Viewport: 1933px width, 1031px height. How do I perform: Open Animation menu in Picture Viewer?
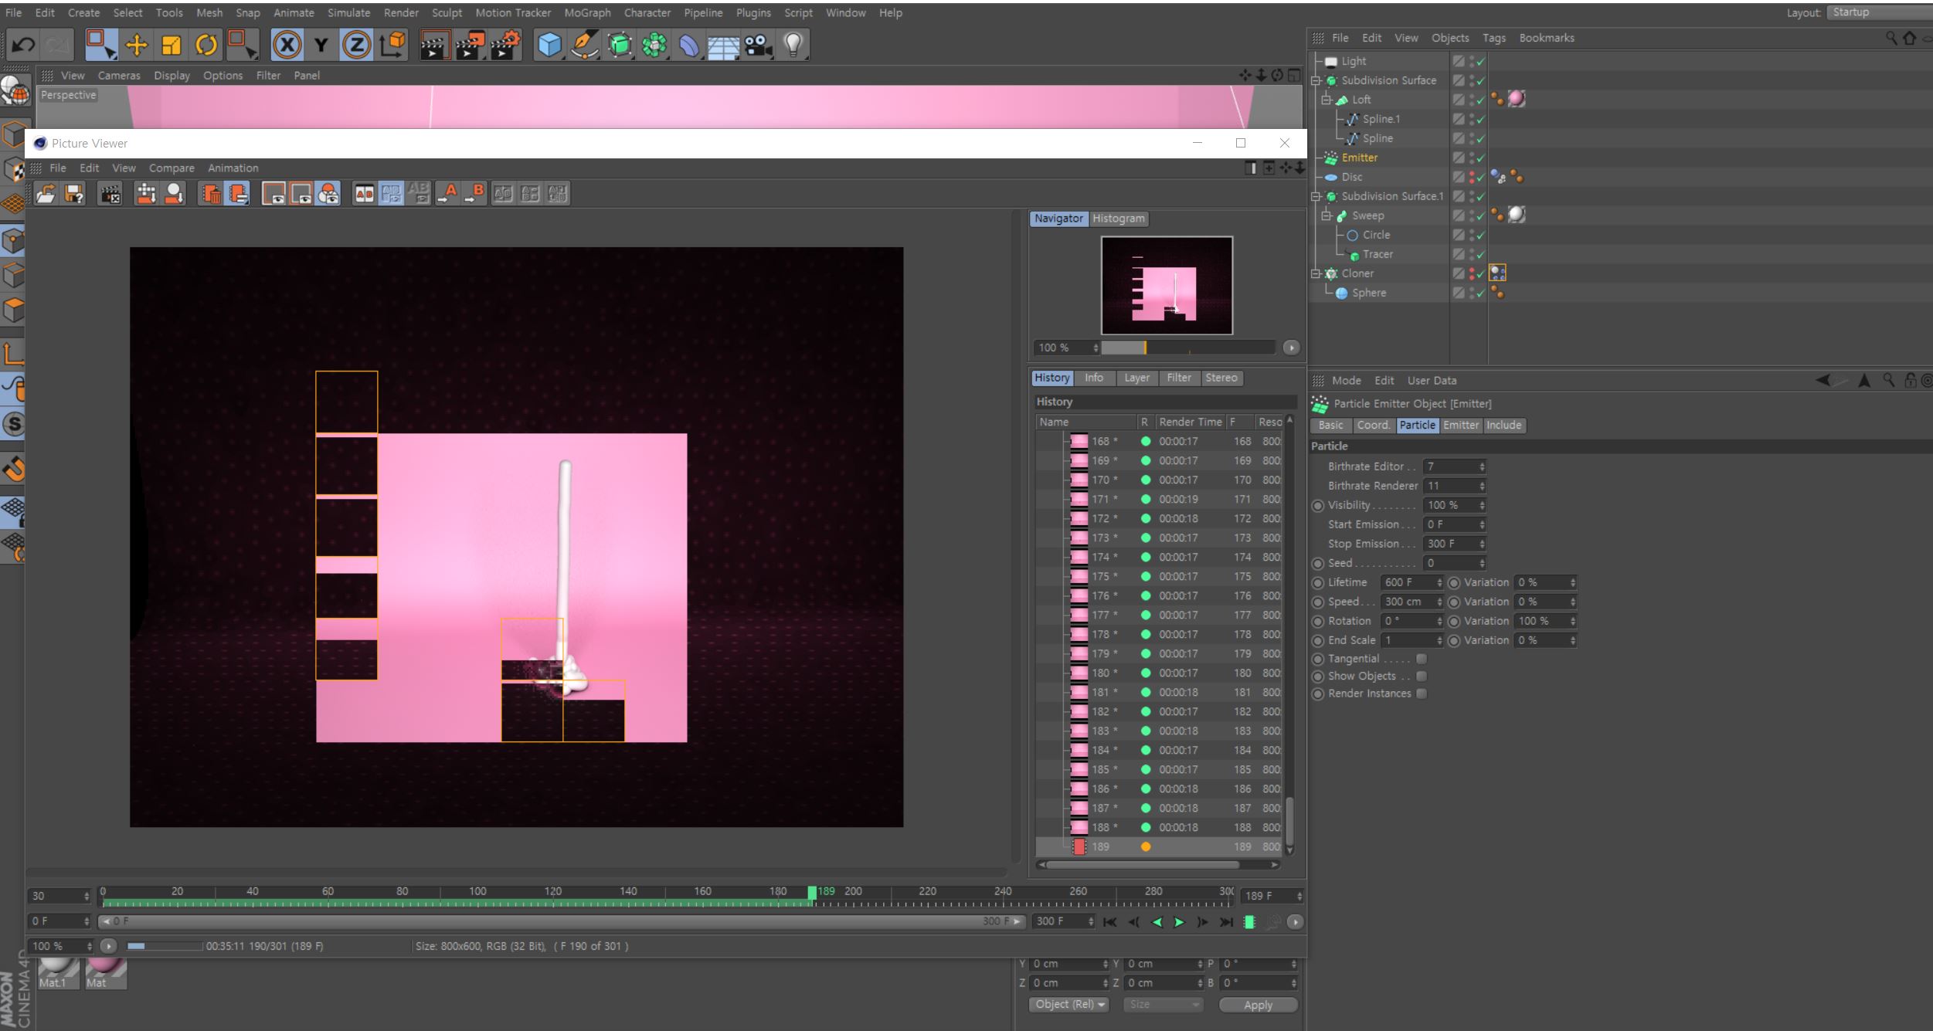(233, 168)
